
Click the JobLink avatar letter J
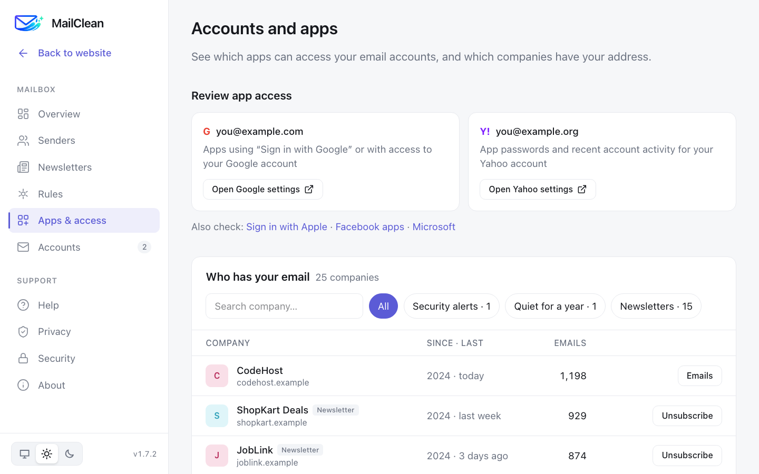click(x=217, y=456)
